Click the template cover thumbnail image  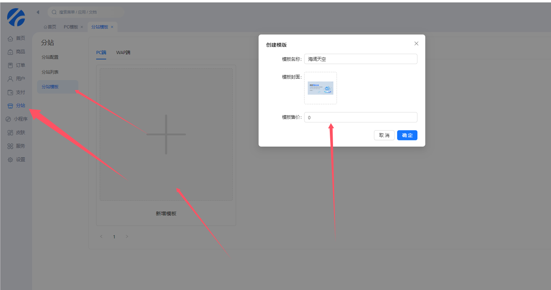(320, 88)
